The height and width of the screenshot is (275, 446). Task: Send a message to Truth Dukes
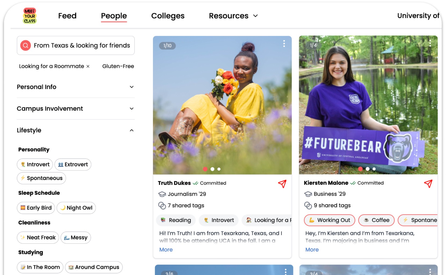[282, 184]
